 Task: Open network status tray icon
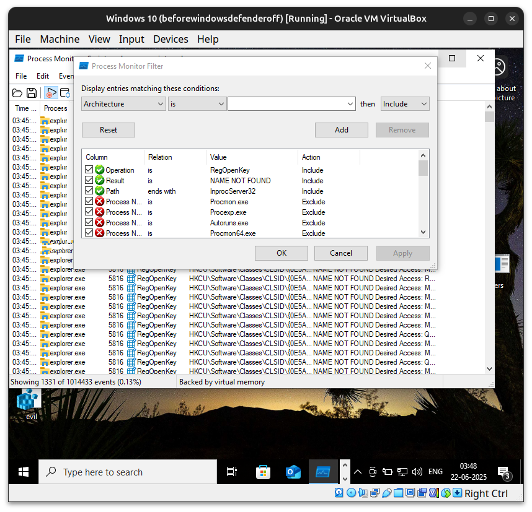[402, 472]
